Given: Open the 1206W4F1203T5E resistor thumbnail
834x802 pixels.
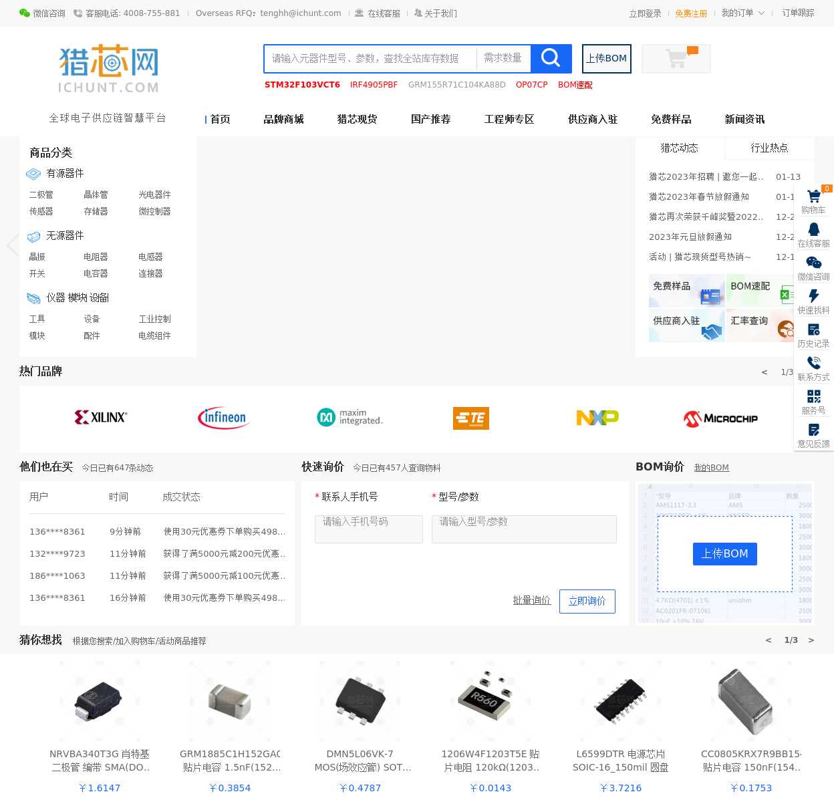Looking at the screenshot, I should pos(491,701).
